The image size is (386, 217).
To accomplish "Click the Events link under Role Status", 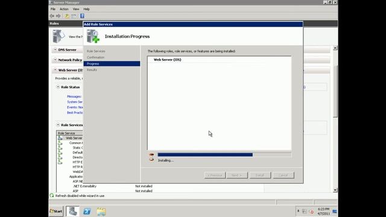I will tap(75, 107).
